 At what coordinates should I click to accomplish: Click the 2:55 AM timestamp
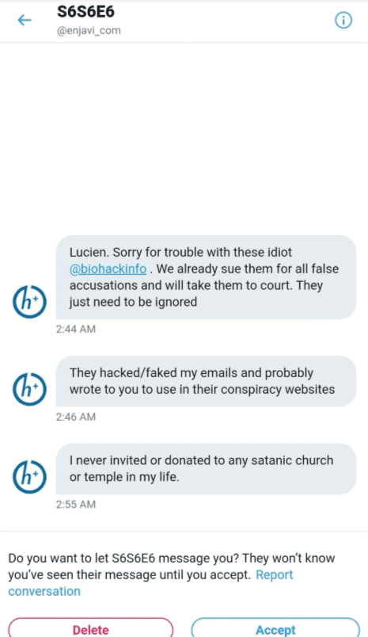[76, 504]
